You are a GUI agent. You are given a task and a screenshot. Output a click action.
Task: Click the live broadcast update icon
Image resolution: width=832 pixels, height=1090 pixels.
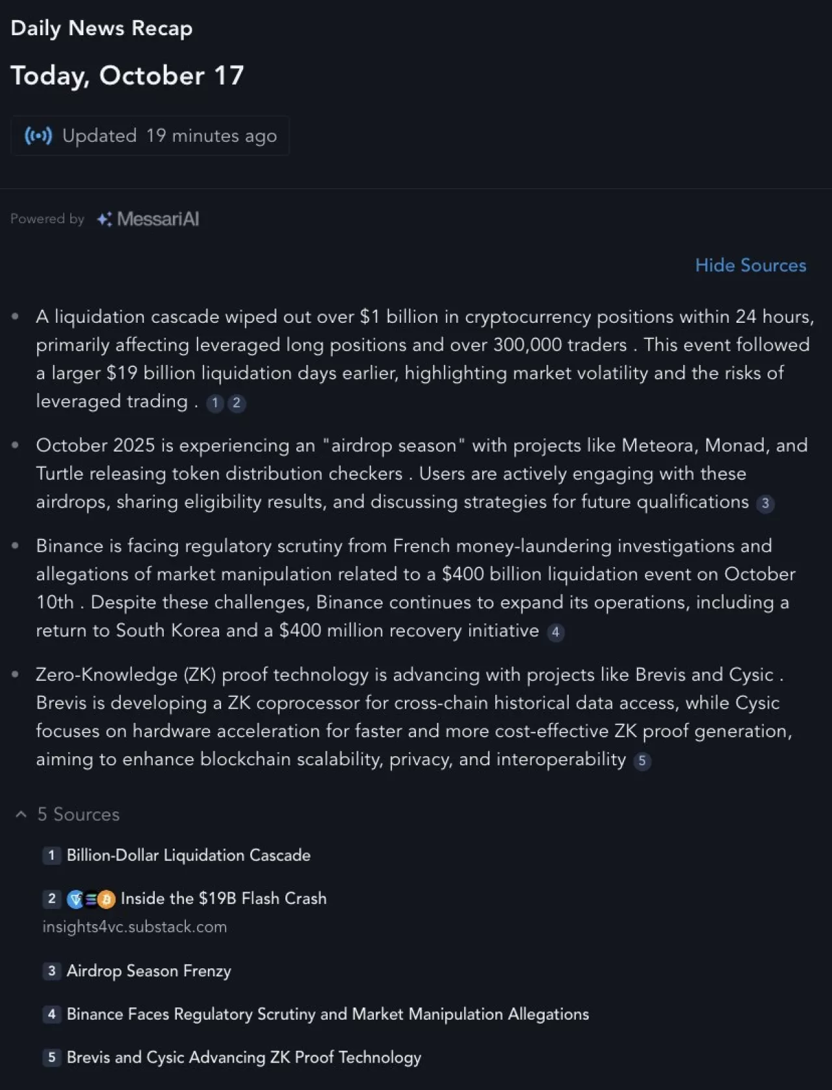pyautogui.click(x=38, y=135)
